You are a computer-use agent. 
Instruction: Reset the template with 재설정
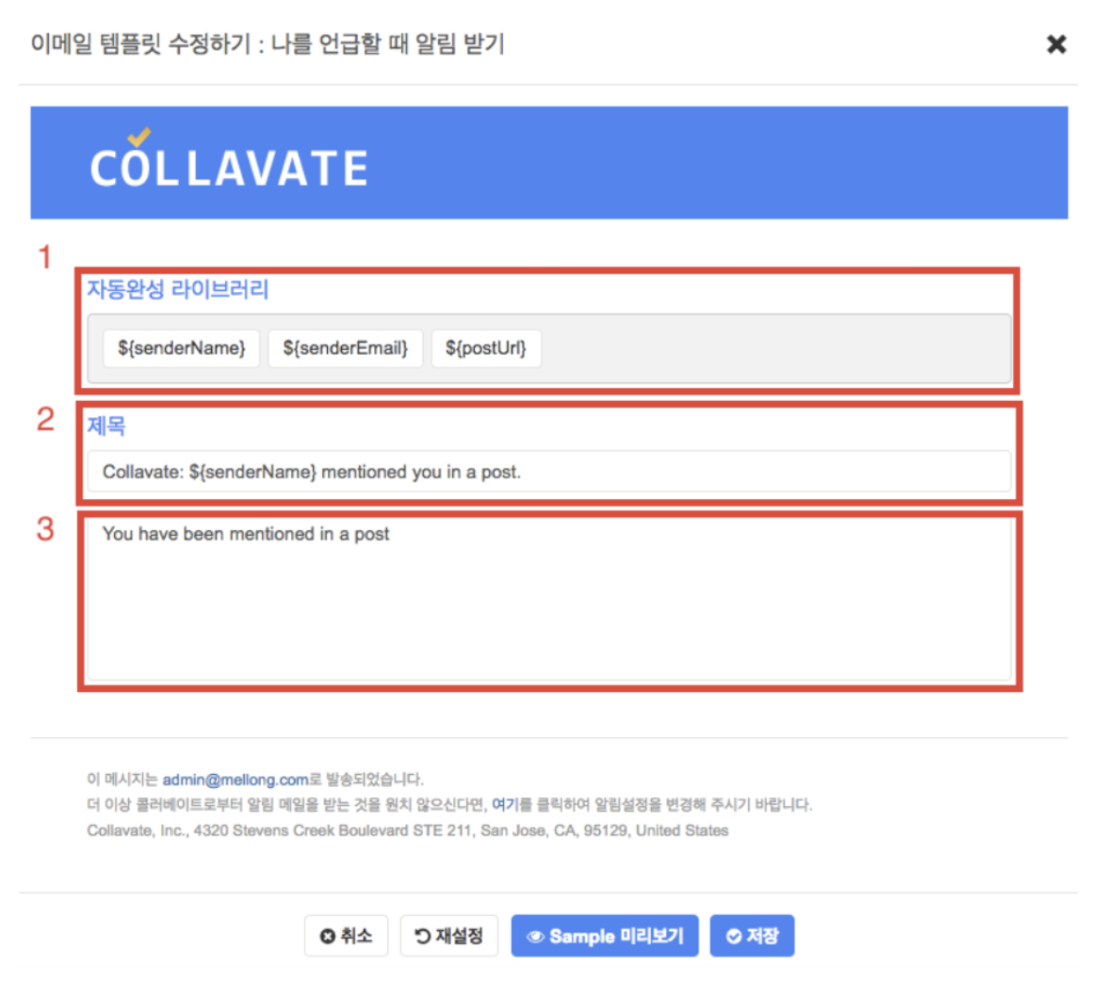click(x=449, y=936)
